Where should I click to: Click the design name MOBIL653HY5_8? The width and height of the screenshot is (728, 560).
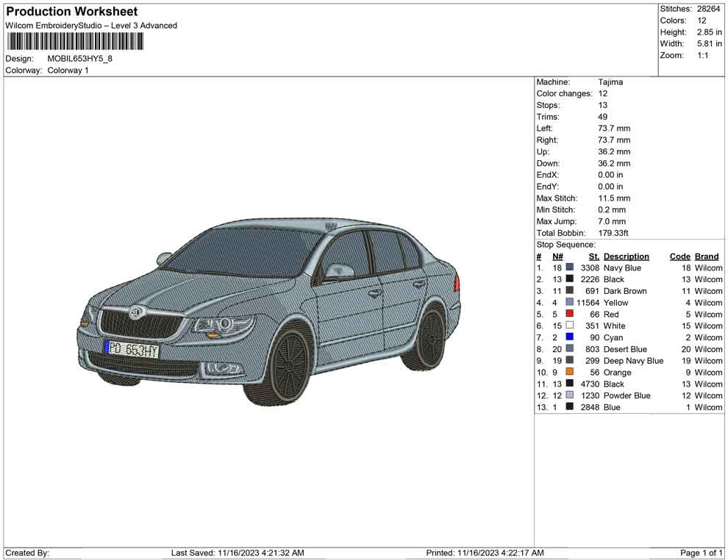[79, 59]
